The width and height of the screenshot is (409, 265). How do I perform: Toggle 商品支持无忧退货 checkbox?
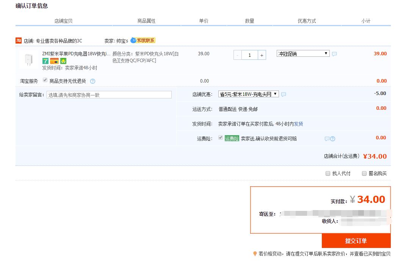(45, 80)
